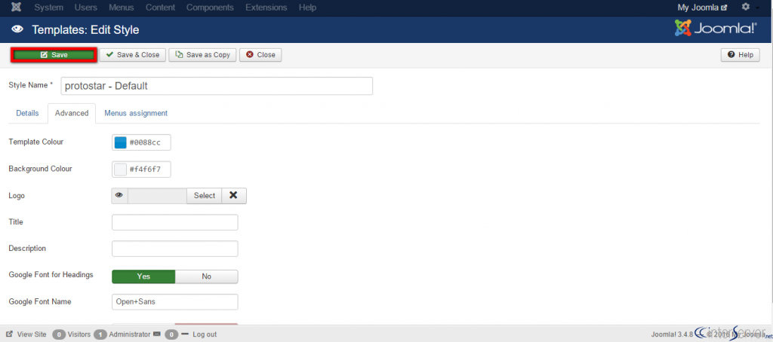This screenshot has height=342, width=773.
Task: Open the System menu
Action: [49, 8]
